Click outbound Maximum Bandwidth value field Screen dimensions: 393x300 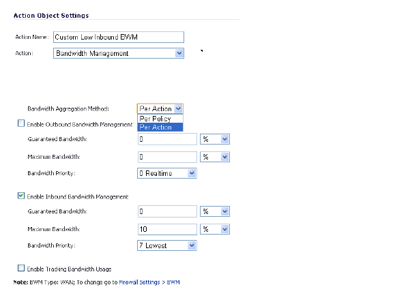click(167, 157)
